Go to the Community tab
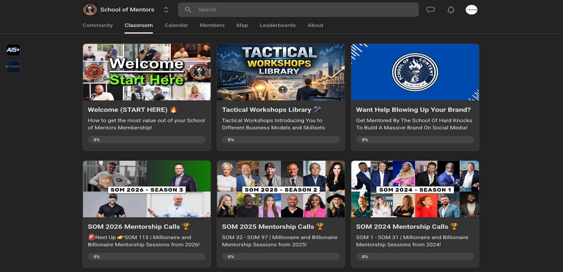This screenshot has height=272, width=563. pyautogui.click(x=97, y=25)
